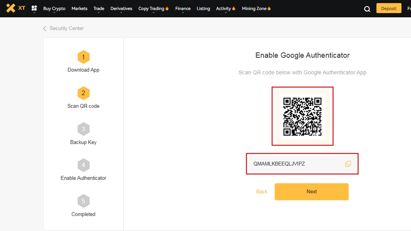411x231 pixels.
Task: Open the apps grid icon
Action: point(34,8)
